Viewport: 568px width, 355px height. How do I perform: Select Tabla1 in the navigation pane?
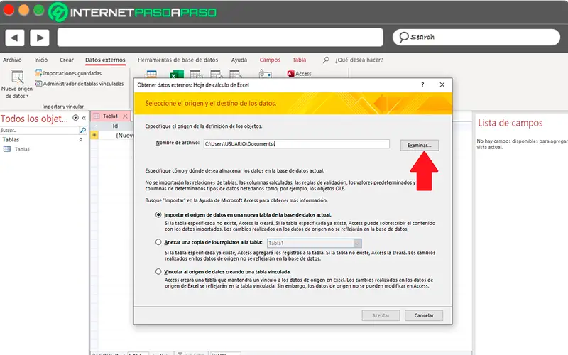(x=22, y=149)
